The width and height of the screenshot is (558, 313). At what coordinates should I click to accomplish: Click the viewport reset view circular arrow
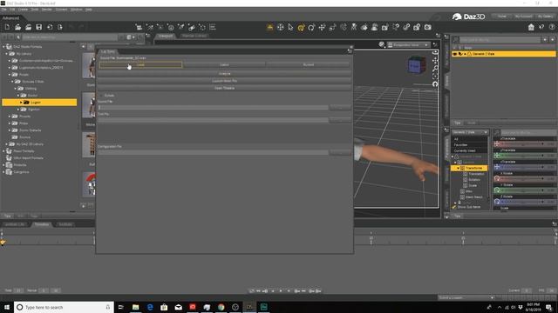tap(435, 84)
